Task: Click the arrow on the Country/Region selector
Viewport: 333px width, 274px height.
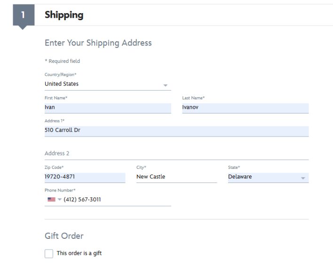Action: tap(165, 85)
